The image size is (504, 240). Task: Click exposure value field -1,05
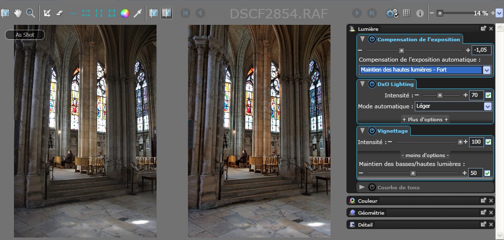tap(482, 50)
